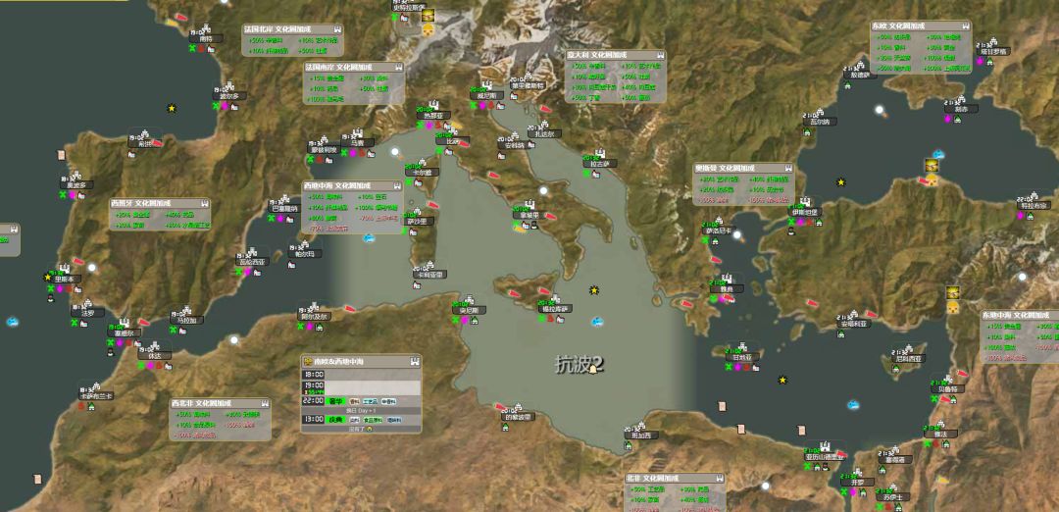Screen dimensions: 1059x512
Task: Click the skull icon near 史特拉斯堡
Action: (429, 30)
